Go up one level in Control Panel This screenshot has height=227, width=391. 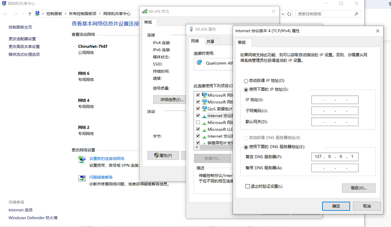click(x=30, y=14)
